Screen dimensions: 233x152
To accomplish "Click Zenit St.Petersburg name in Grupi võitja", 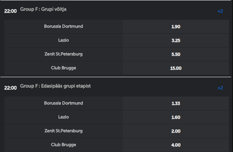I will click(64, 54).
